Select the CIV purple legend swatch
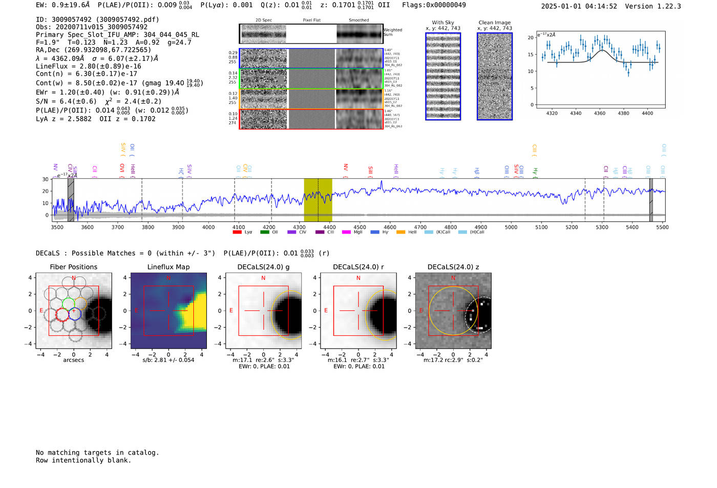 click(x=292, y=232)
